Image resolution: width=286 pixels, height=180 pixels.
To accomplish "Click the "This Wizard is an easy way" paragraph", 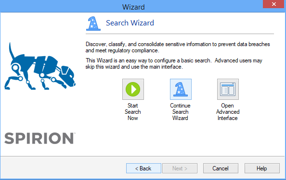I will tap(174, 63).
